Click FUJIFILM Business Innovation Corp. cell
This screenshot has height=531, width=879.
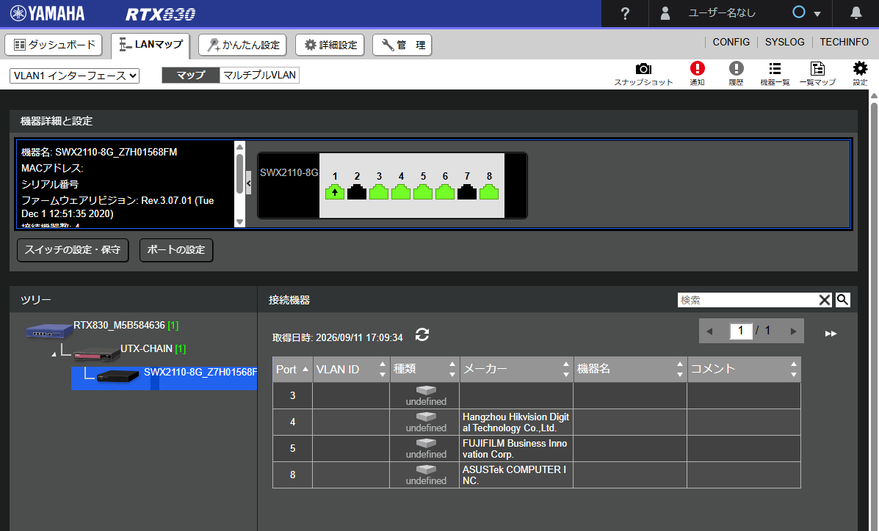(516, 449)
